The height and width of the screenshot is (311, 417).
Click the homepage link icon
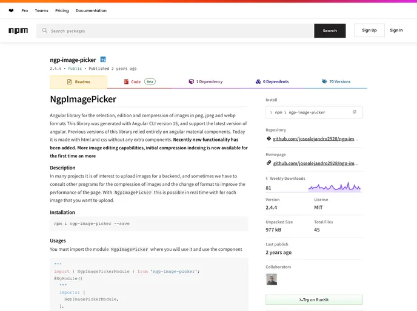pyautogui.click(x=269, y=163)
